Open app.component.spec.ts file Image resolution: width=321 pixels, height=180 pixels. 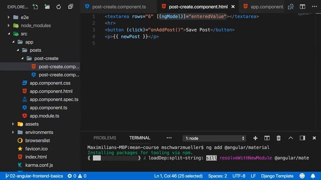coord(40,99)
